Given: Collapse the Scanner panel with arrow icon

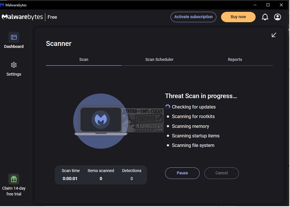Looking at the screenshot, I should coord(274,35).
